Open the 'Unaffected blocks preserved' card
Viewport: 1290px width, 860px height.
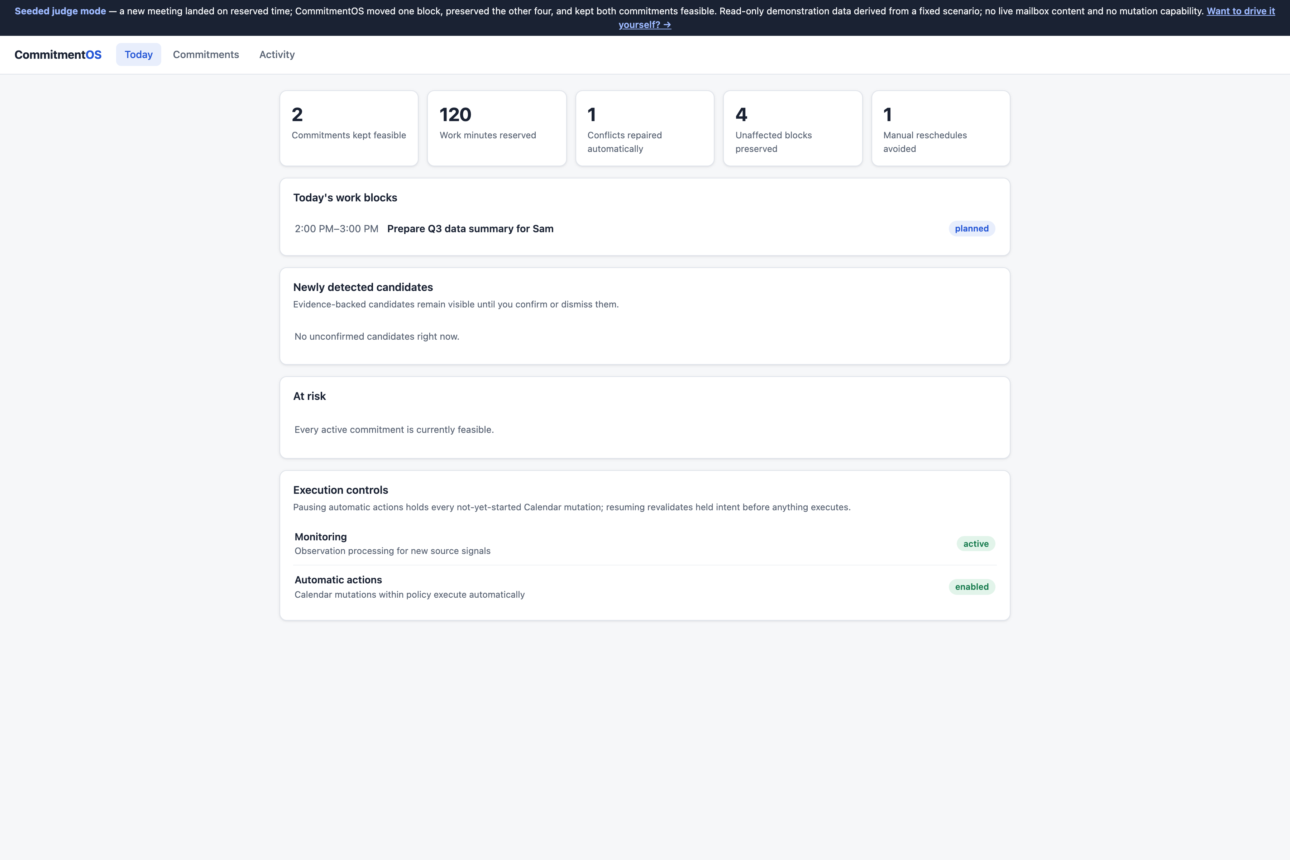(x=793, y=128)
